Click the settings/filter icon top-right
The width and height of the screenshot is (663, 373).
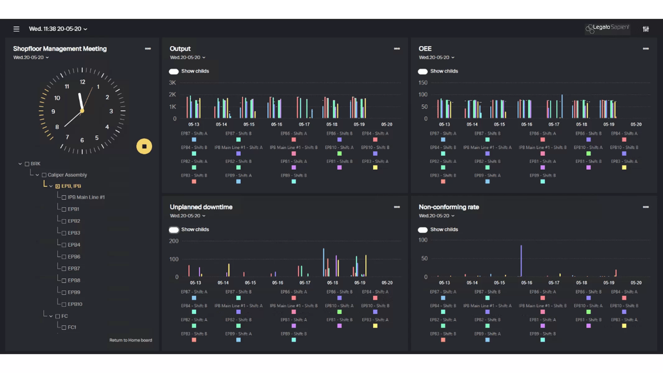[646, 29]
